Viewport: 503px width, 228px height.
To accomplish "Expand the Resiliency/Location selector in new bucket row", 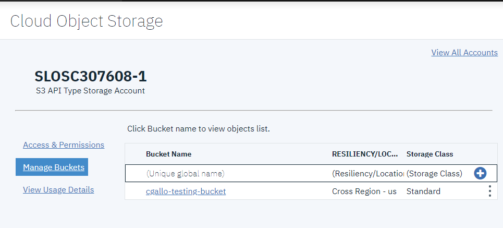I will point(367,173).
